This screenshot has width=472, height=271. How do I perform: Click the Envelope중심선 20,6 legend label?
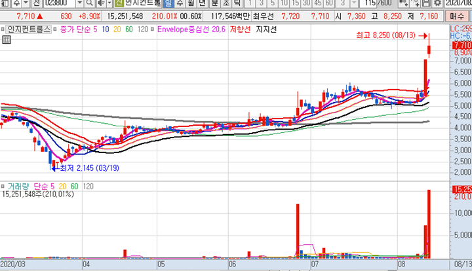click(x=191, y=29)
